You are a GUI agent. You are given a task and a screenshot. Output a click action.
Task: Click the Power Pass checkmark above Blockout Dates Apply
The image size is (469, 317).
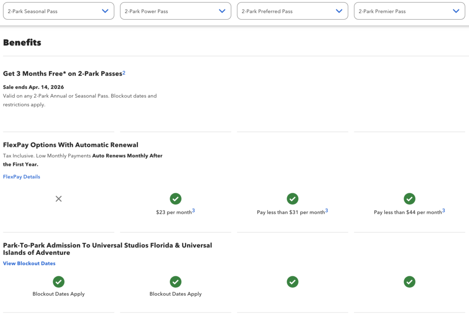[175, 282]
